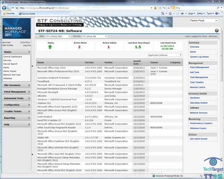
Task: Click the browser Home icon
Action: coord(163,13)
